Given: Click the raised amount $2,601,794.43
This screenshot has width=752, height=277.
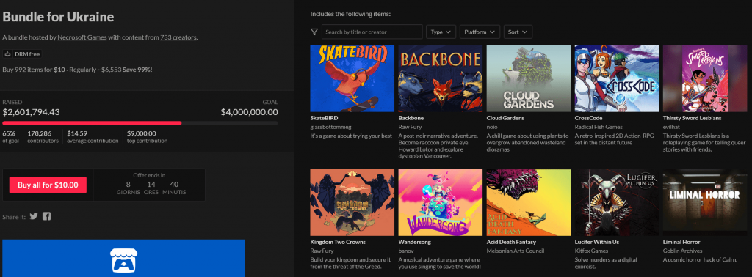Looking at the screenshot, I should [31, 112].
